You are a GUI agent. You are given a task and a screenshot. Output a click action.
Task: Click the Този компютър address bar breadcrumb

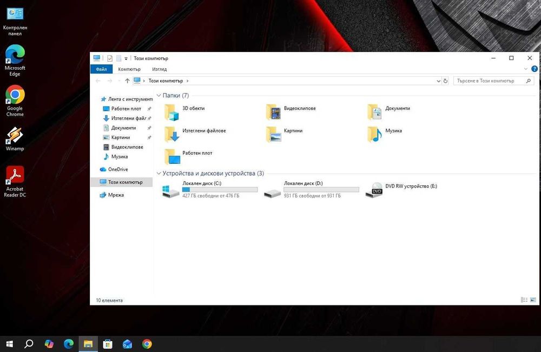pos(166,81)
